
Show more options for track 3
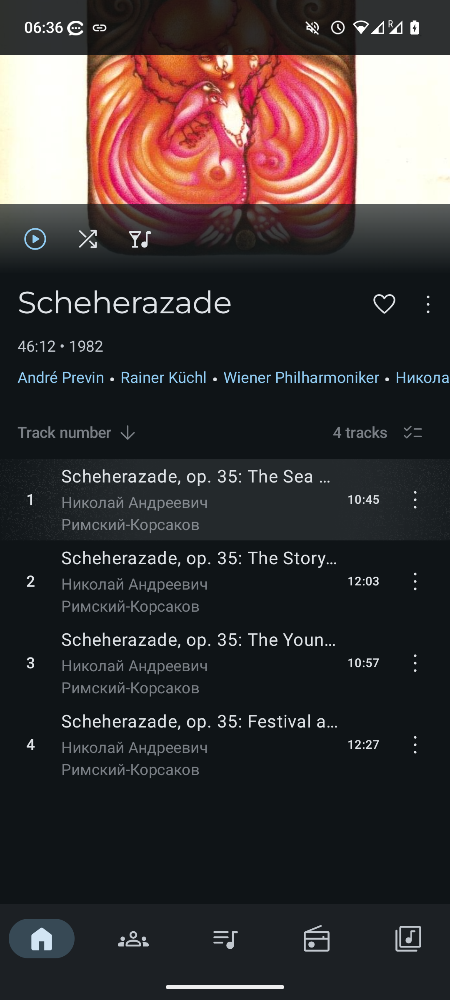click(x=415, y=663)
